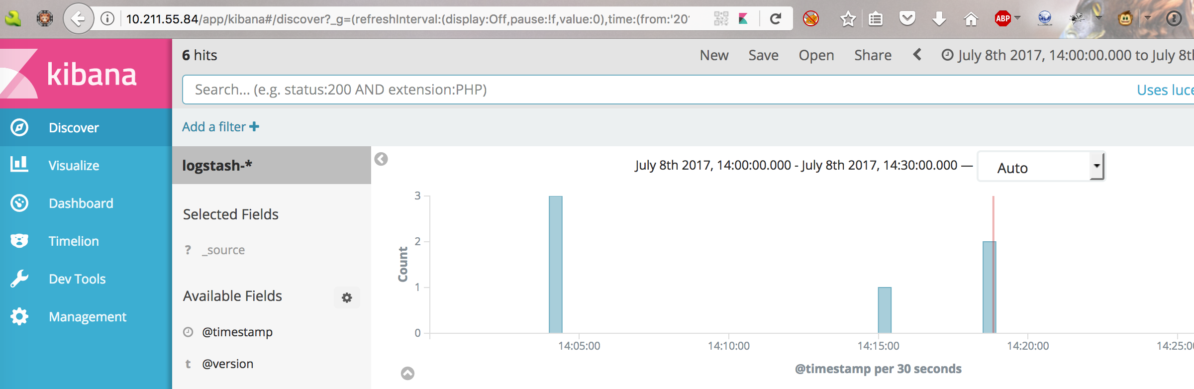Open the logstash-* index pattern selector
Viewport: 1194px width, 389px height.
coord(272,165)
